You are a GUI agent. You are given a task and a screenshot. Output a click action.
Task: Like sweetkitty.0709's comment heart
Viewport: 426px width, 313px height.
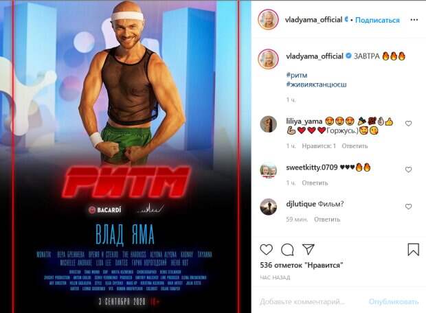click(408, 170)
